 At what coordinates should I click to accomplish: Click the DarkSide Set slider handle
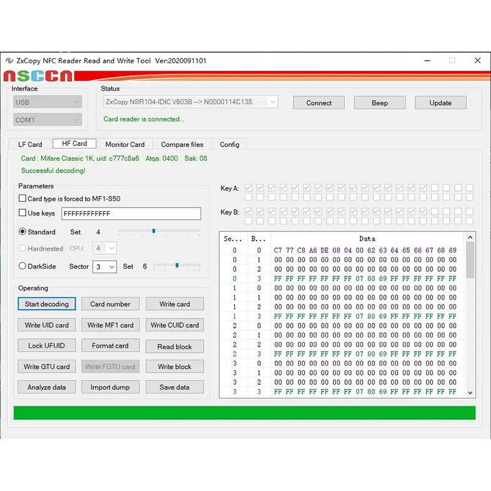tap(177, 266)
